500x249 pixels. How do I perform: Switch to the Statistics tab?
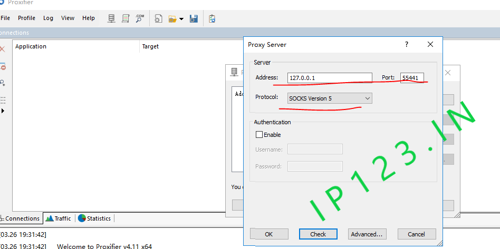click(x=95, y=218)
